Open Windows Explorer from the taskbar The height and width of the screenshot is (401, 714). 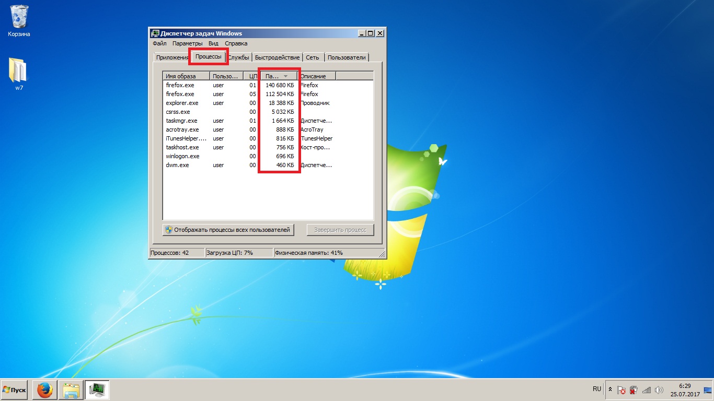click(71, 390)
